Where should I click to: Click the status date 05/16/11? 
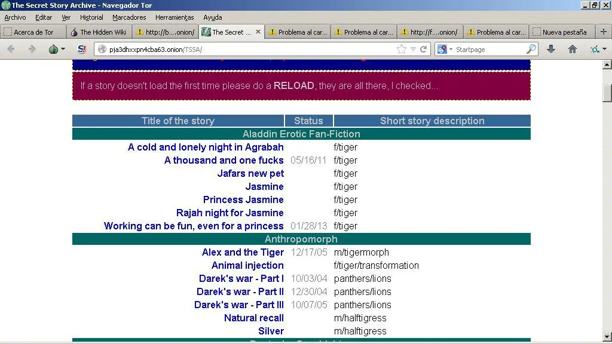308,160
